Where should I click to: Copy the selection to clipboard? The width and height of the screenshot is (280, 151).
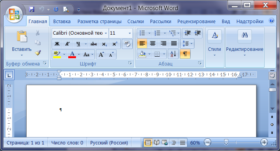coord(37,43)
